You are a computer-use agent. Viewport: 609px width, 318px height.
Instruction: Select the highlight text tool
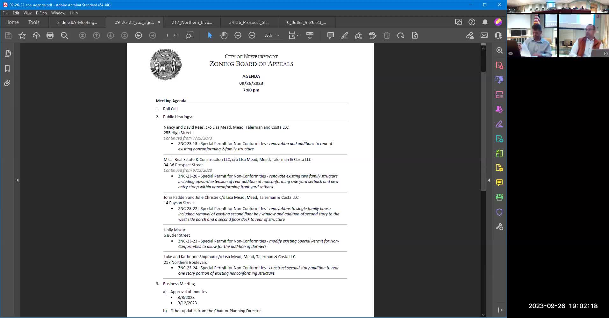pos(345,35)
